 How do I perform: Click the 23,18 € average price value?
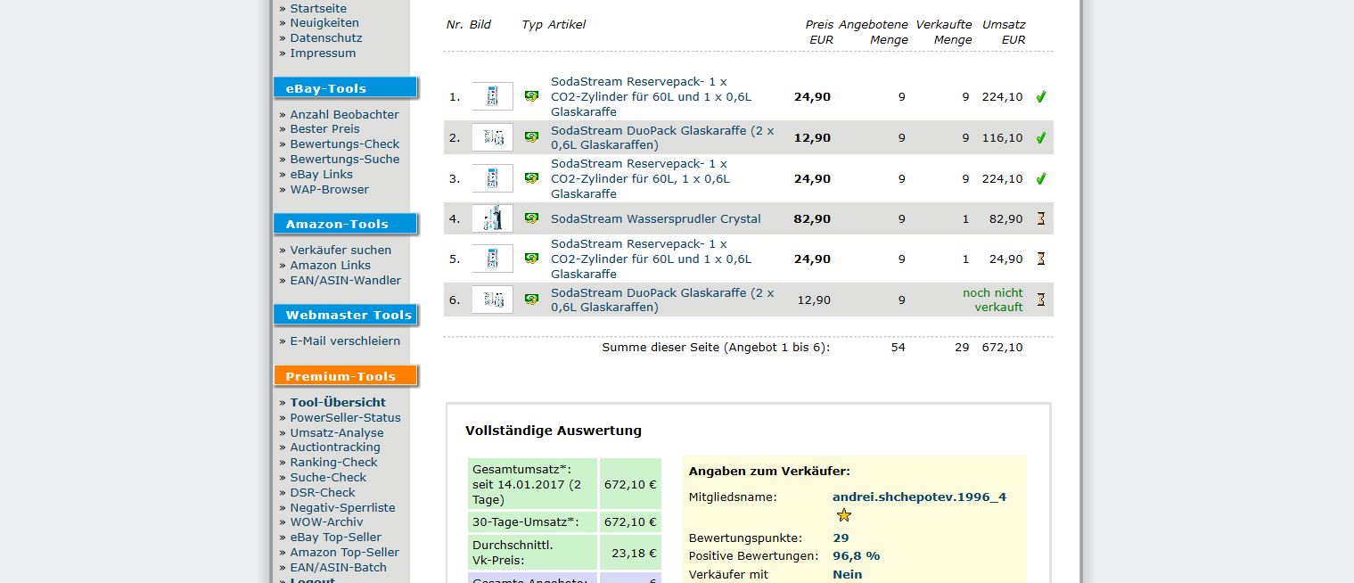pos(634,553)
